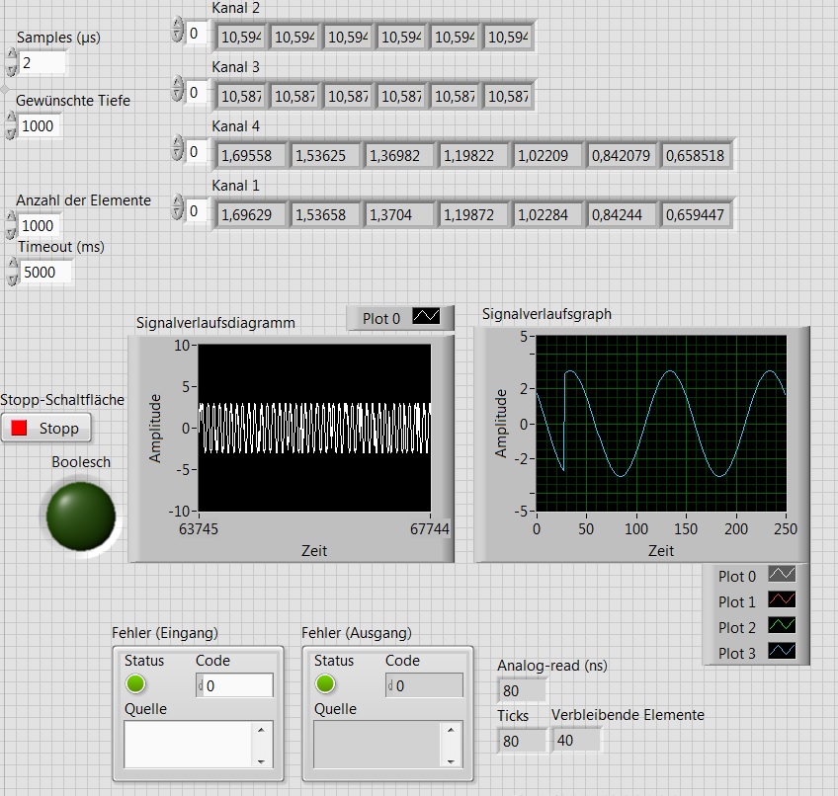Viewport: 838px width, 796px height.
Task: Click the Plot 3 blue line icon
Action: coord(782,651)
